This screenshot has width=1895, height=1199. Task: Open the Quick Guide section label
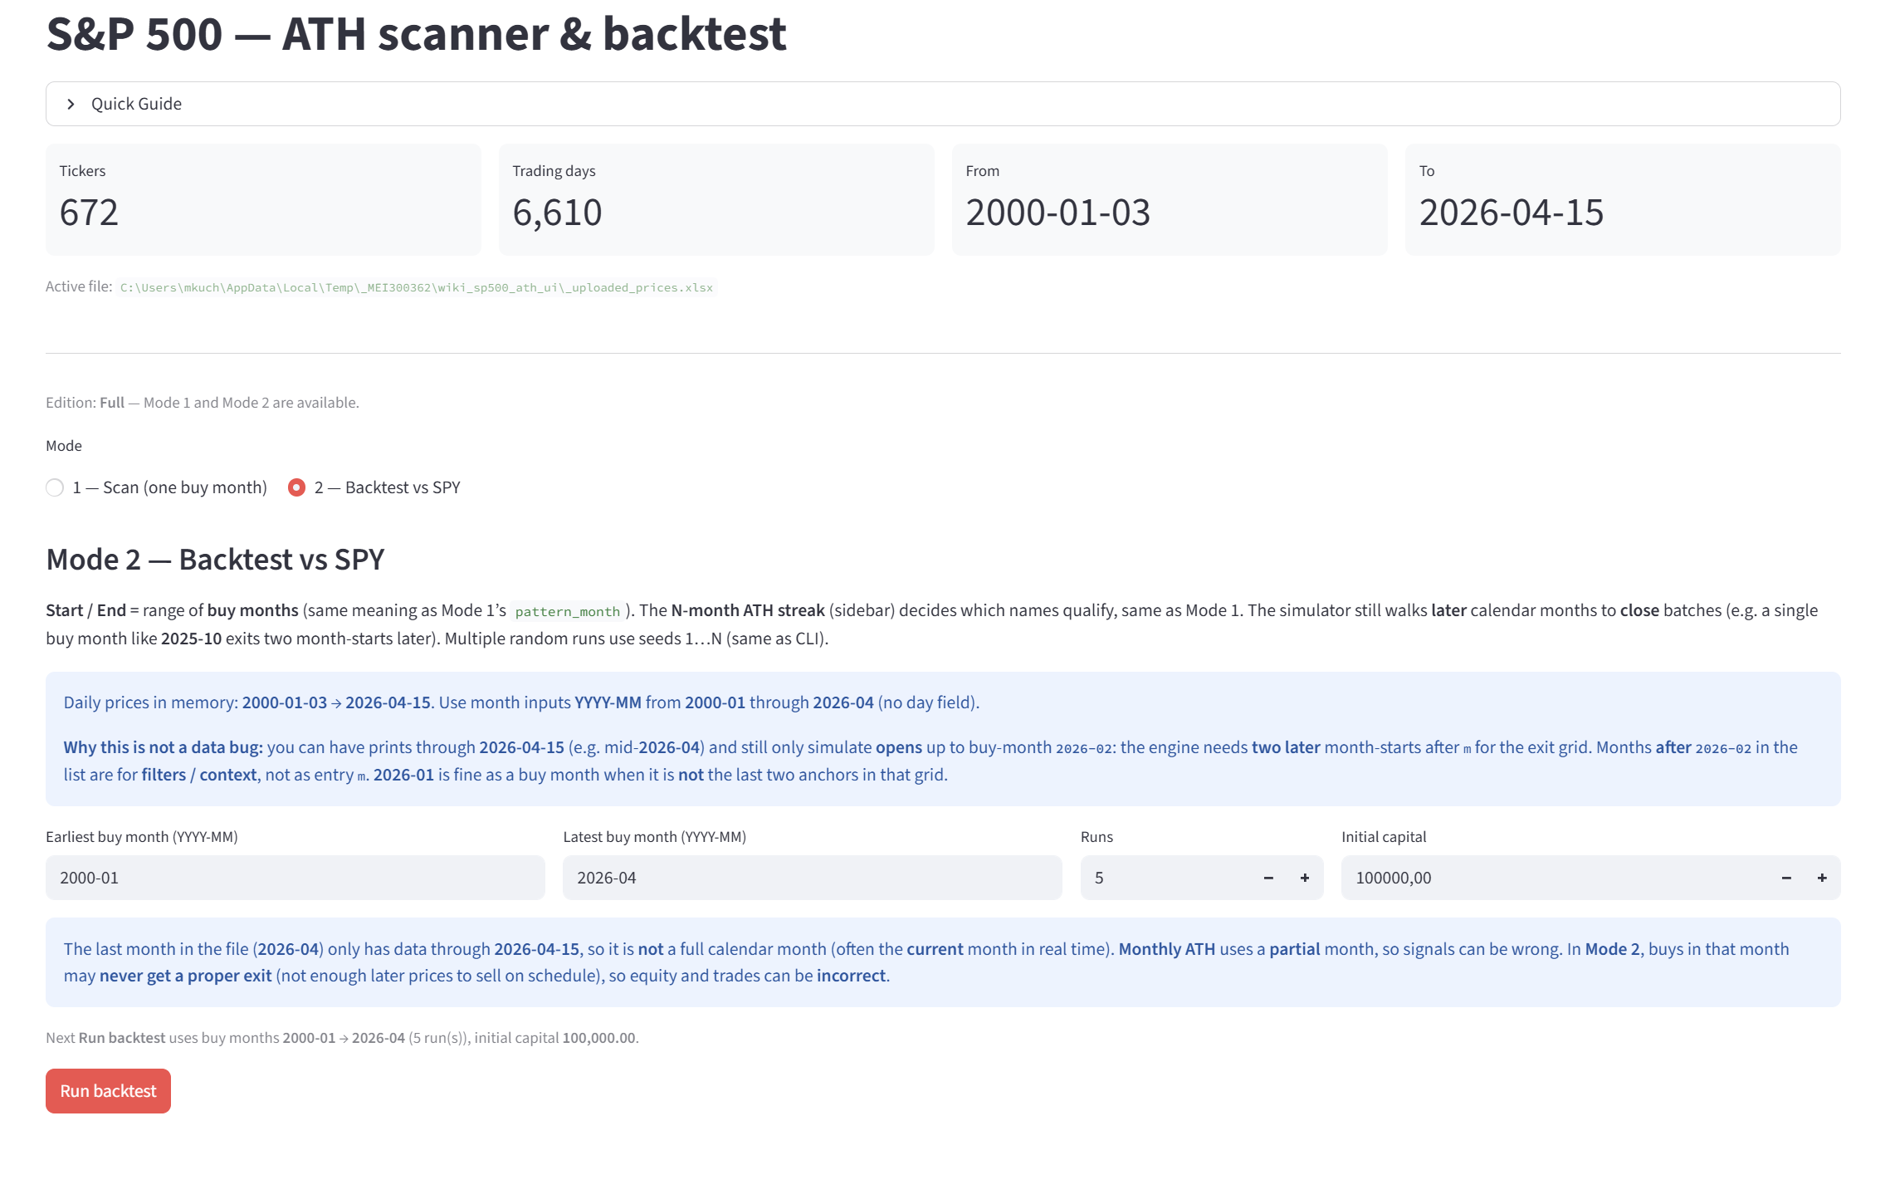coord(136,104)
